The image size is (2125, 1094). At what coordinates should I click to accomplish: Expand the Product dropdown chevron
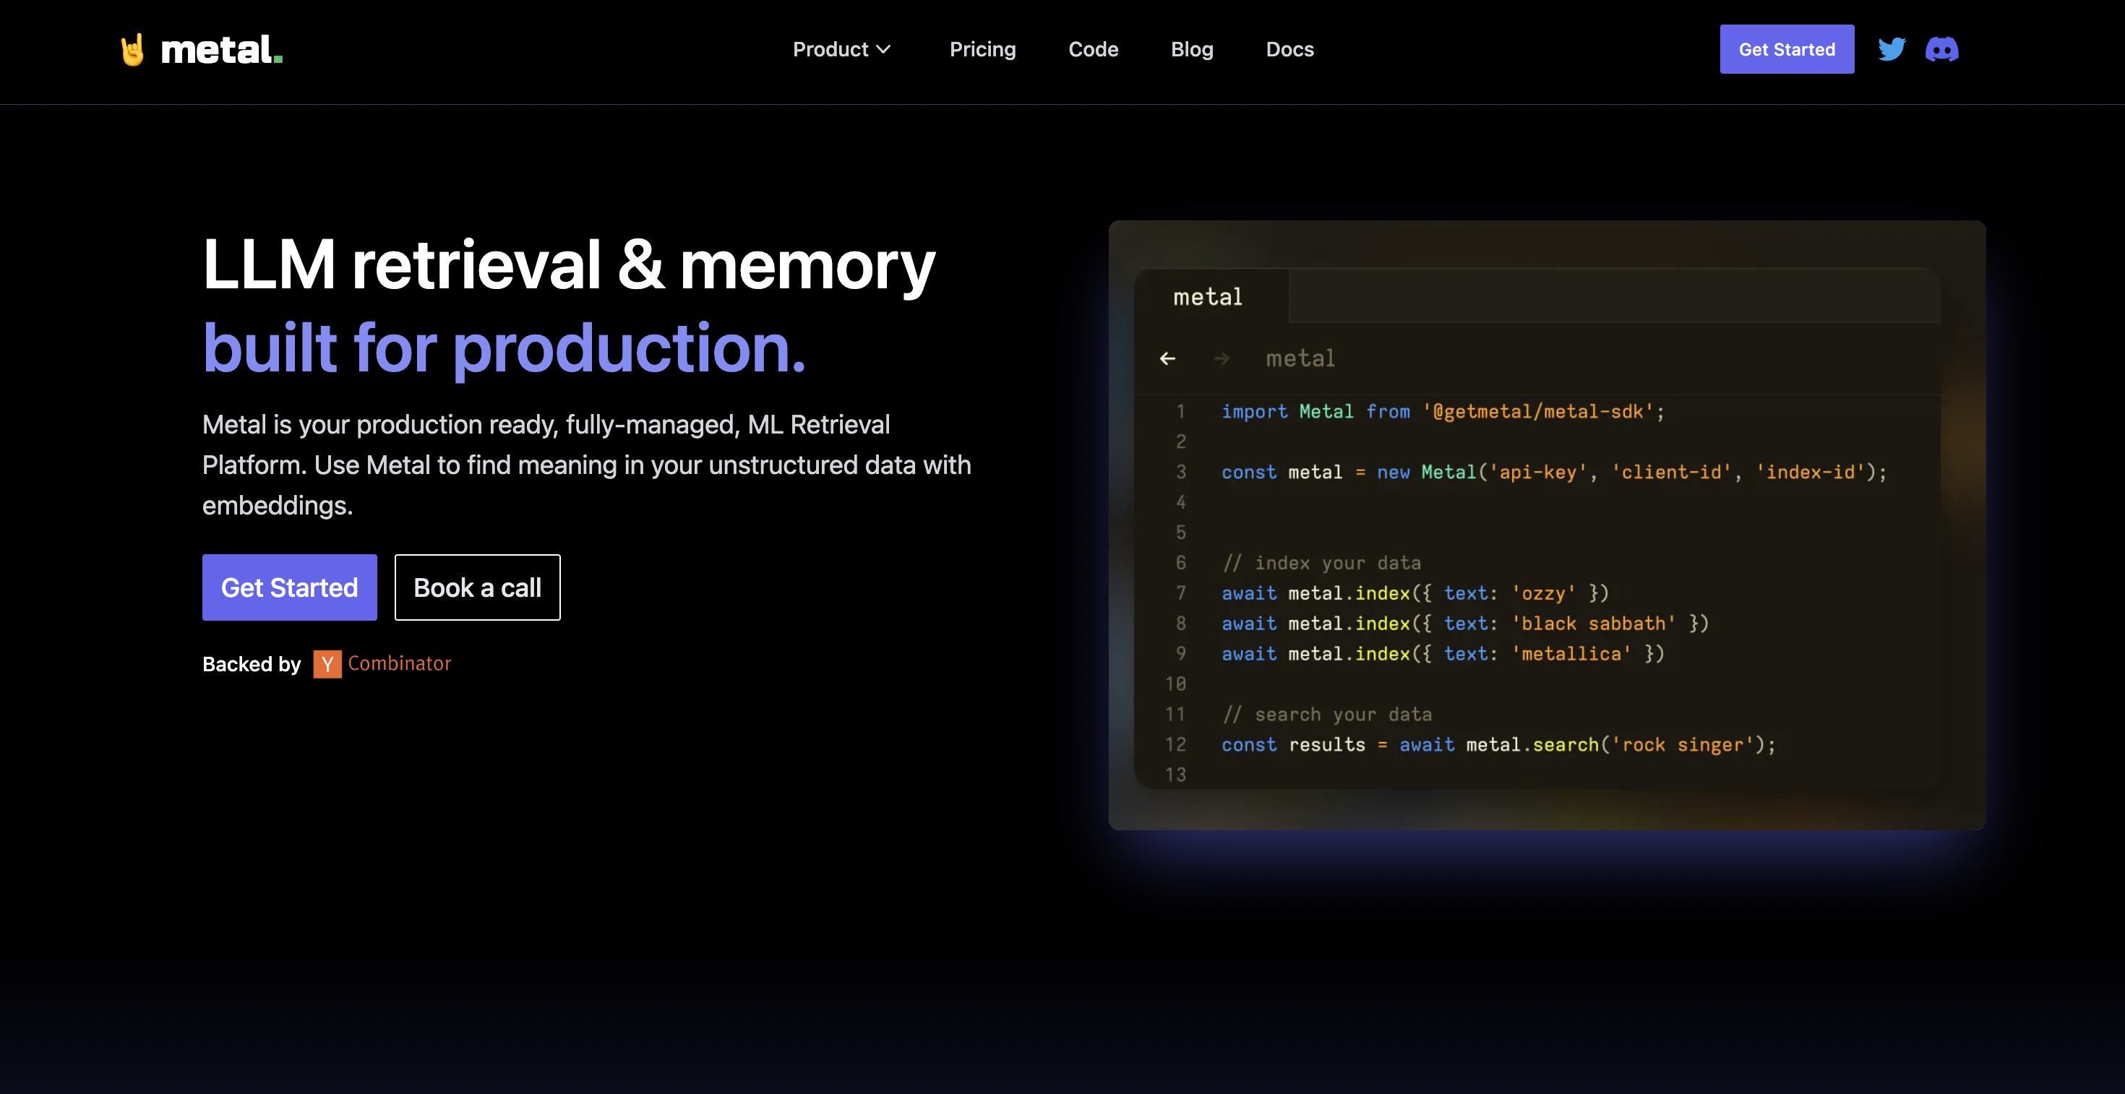click(883, 49)
